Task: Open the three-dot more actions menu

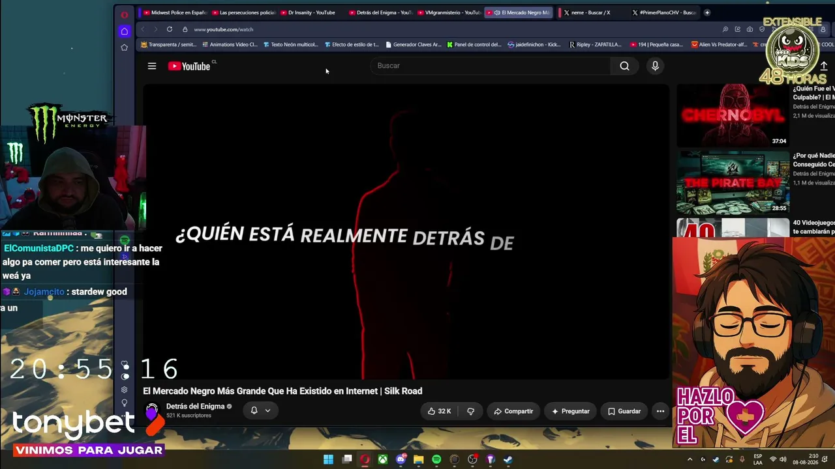Action: (660, 411)
